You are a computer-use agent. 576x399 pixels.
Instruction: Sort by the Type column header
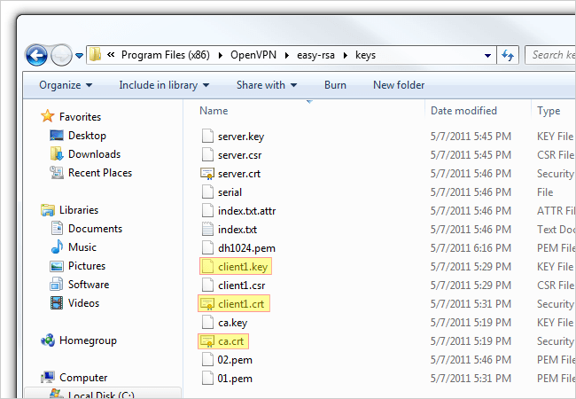[549, 111]
